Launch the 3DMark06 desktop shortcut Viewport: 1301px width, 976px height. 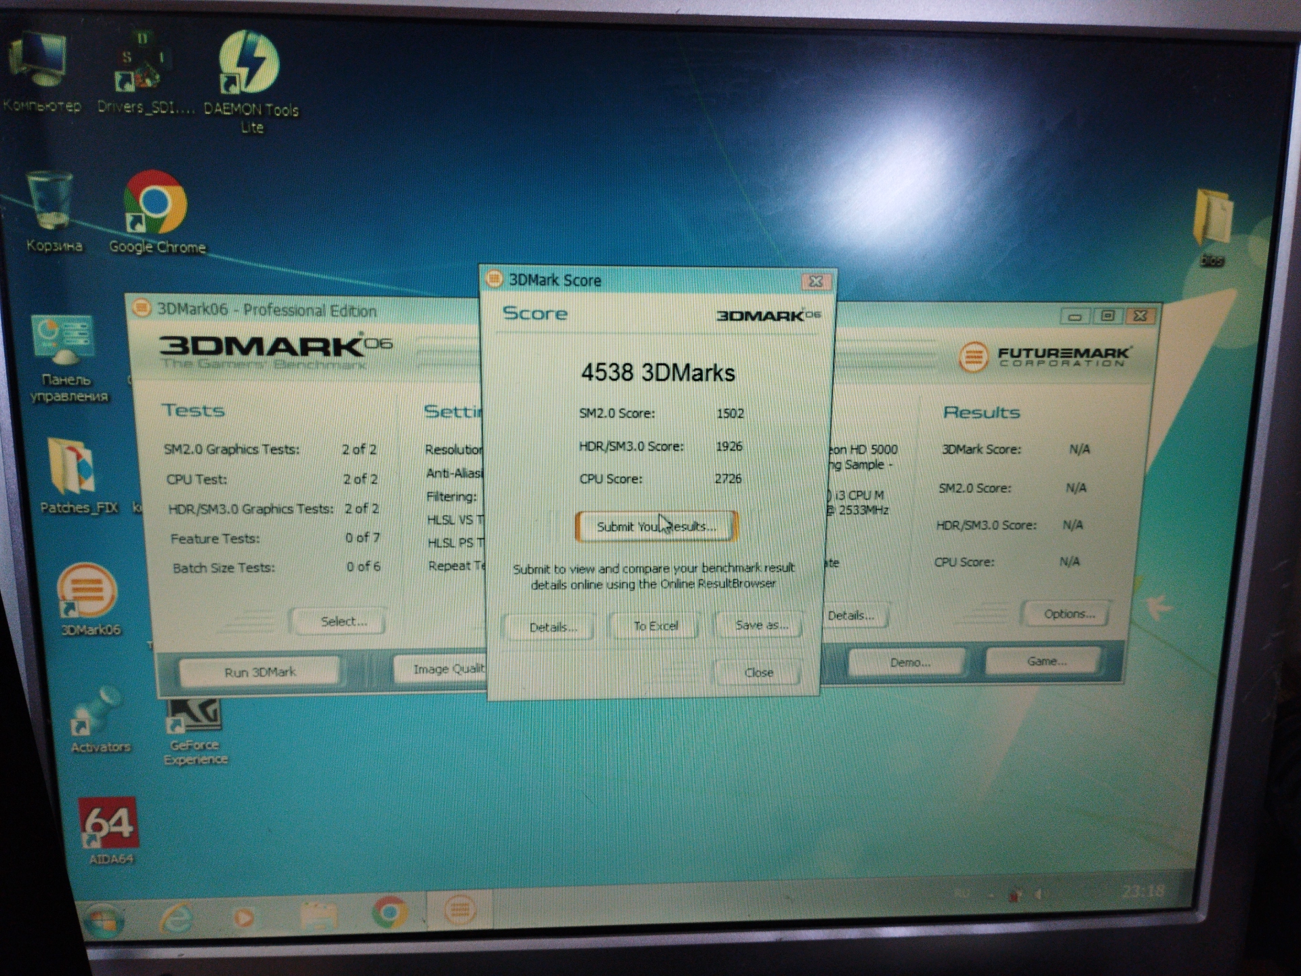tap(89, 600)
